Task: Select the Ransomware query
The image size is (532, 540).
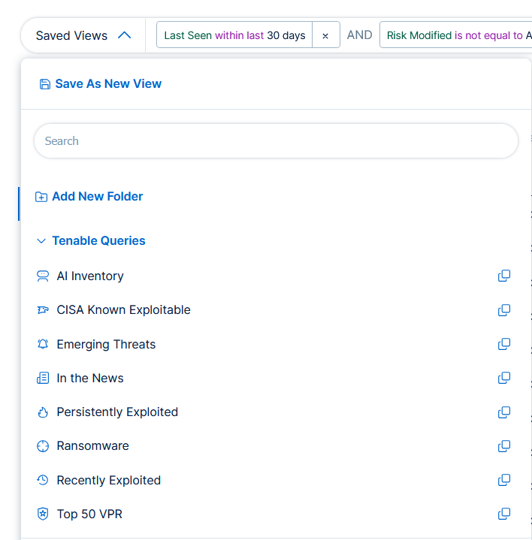Action: point(92,446)
